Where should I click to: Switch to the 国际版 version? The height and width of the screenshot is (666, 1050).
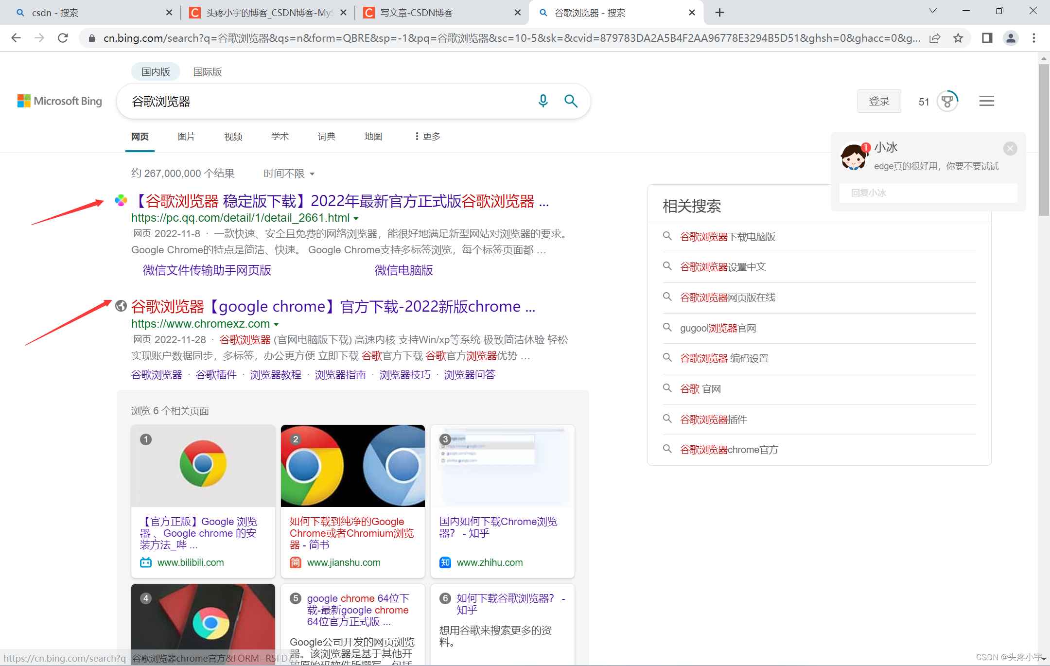[207, 71]
